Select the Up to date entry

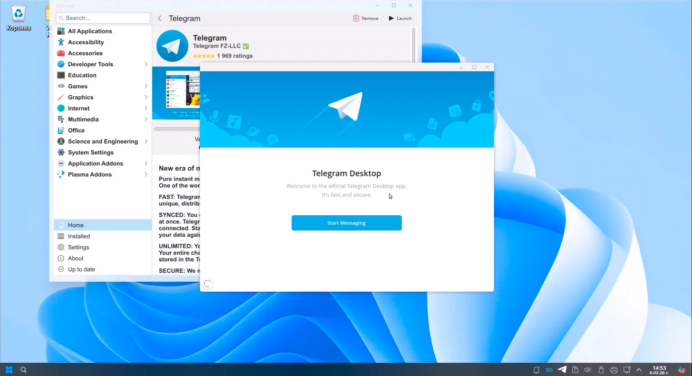pyautogui.click(x=103, y=269)
